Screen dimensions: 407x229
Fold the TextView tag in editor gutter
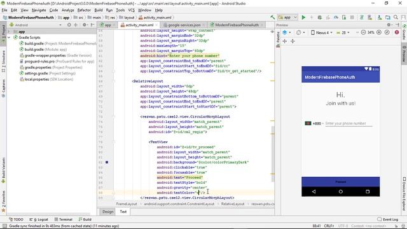pos(114,142)
